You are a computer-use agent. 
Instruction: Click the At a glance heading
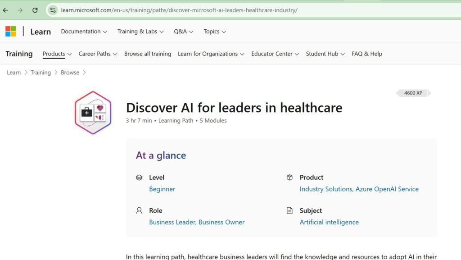161,155
